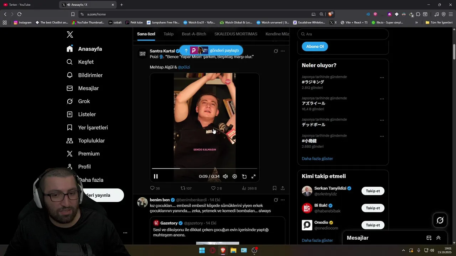Open browser extensions puzzle icon

[x=418, y=14]
